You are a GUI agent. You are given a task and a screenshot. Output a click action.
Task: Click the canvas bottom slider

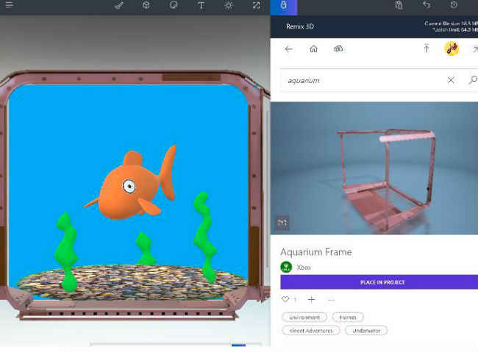pos(175,345)
